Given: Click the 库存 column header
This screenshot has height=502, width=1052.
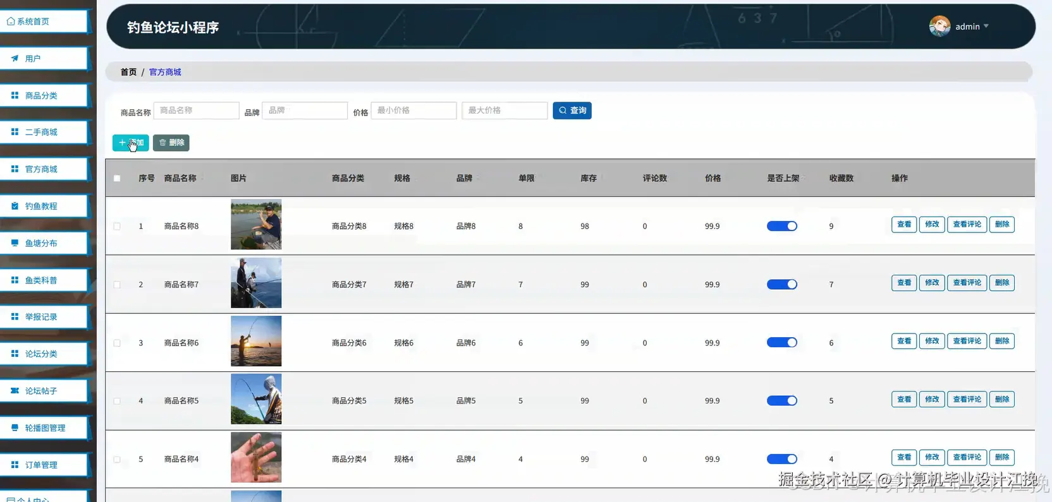Looking at the screenshot, I should tap(589, 178).
